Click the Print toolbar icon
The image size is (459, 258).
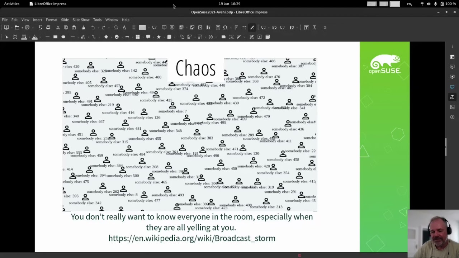coord(48,27)
